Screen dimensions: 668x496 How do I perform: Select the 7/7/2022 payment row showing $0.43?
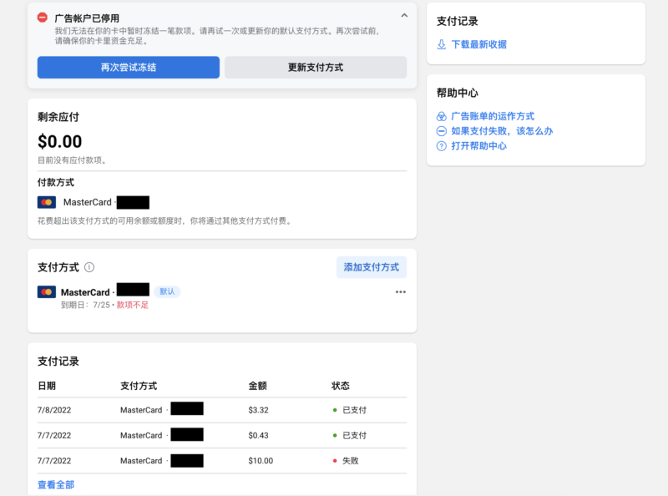pos(209,435)
